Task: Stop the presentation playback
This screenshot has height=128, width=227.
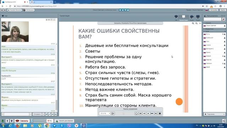Action: [x=160, y=113]
